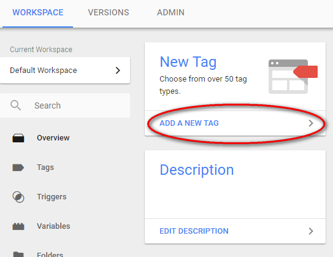This screenshot has width=333, height=257.
Task: Click the Variables brick icon
Action: [x=18, y=226]
